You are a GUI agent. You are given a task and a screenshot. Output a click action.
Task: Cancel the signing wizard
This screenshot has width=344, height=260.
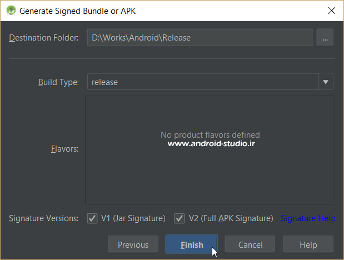point(250,245)
